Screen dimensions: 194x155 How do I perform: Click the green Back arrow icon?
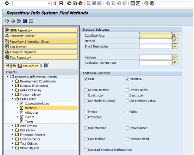tap(69, 3)
